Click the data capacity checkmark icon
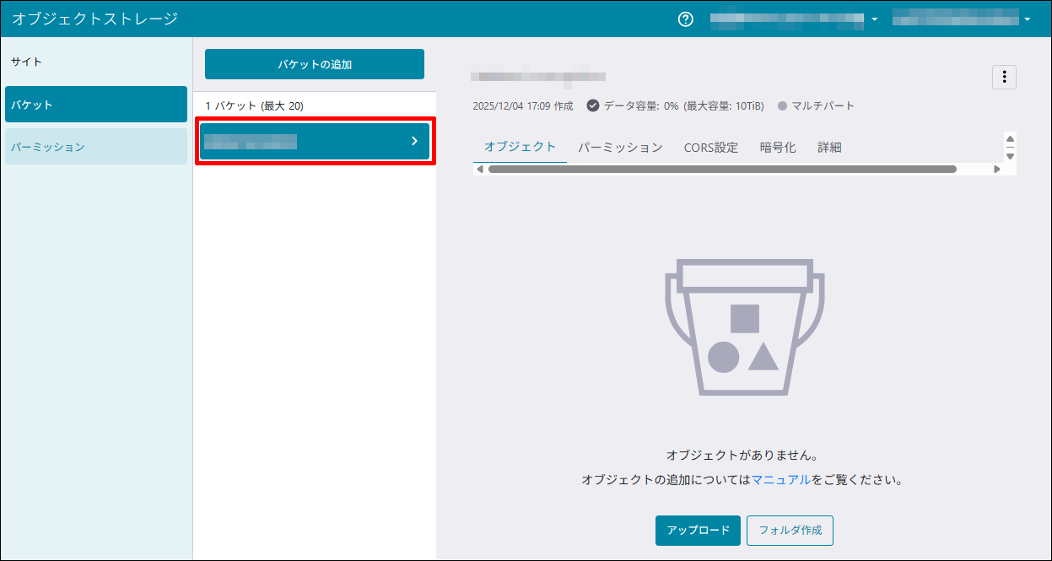The image size is (1052, 561). click(x=593, y=106)
